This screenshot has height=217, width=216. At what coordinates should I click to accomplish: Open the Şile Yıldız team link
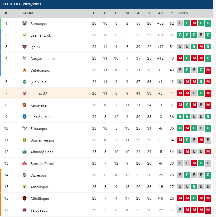pos(38,82)
